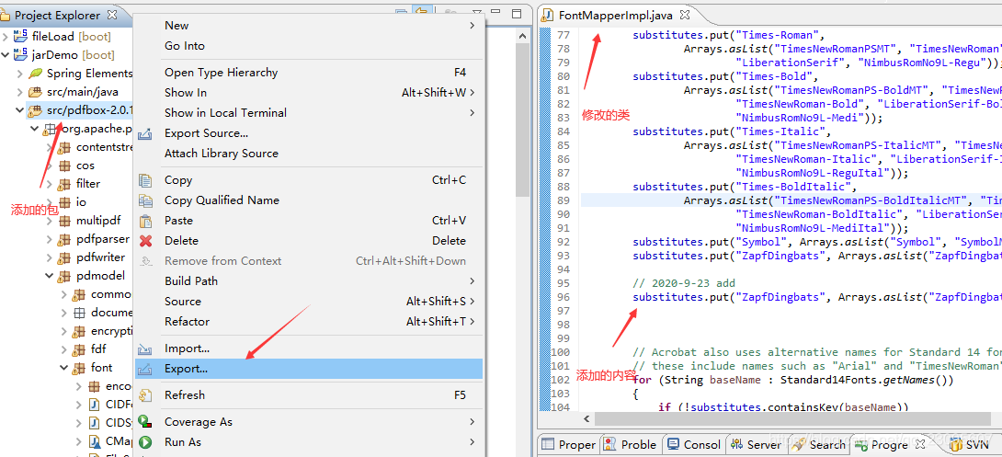Click the Import icon in the context menu
Viewport: 1002px width, 457px height.
(x=145, y=349)
